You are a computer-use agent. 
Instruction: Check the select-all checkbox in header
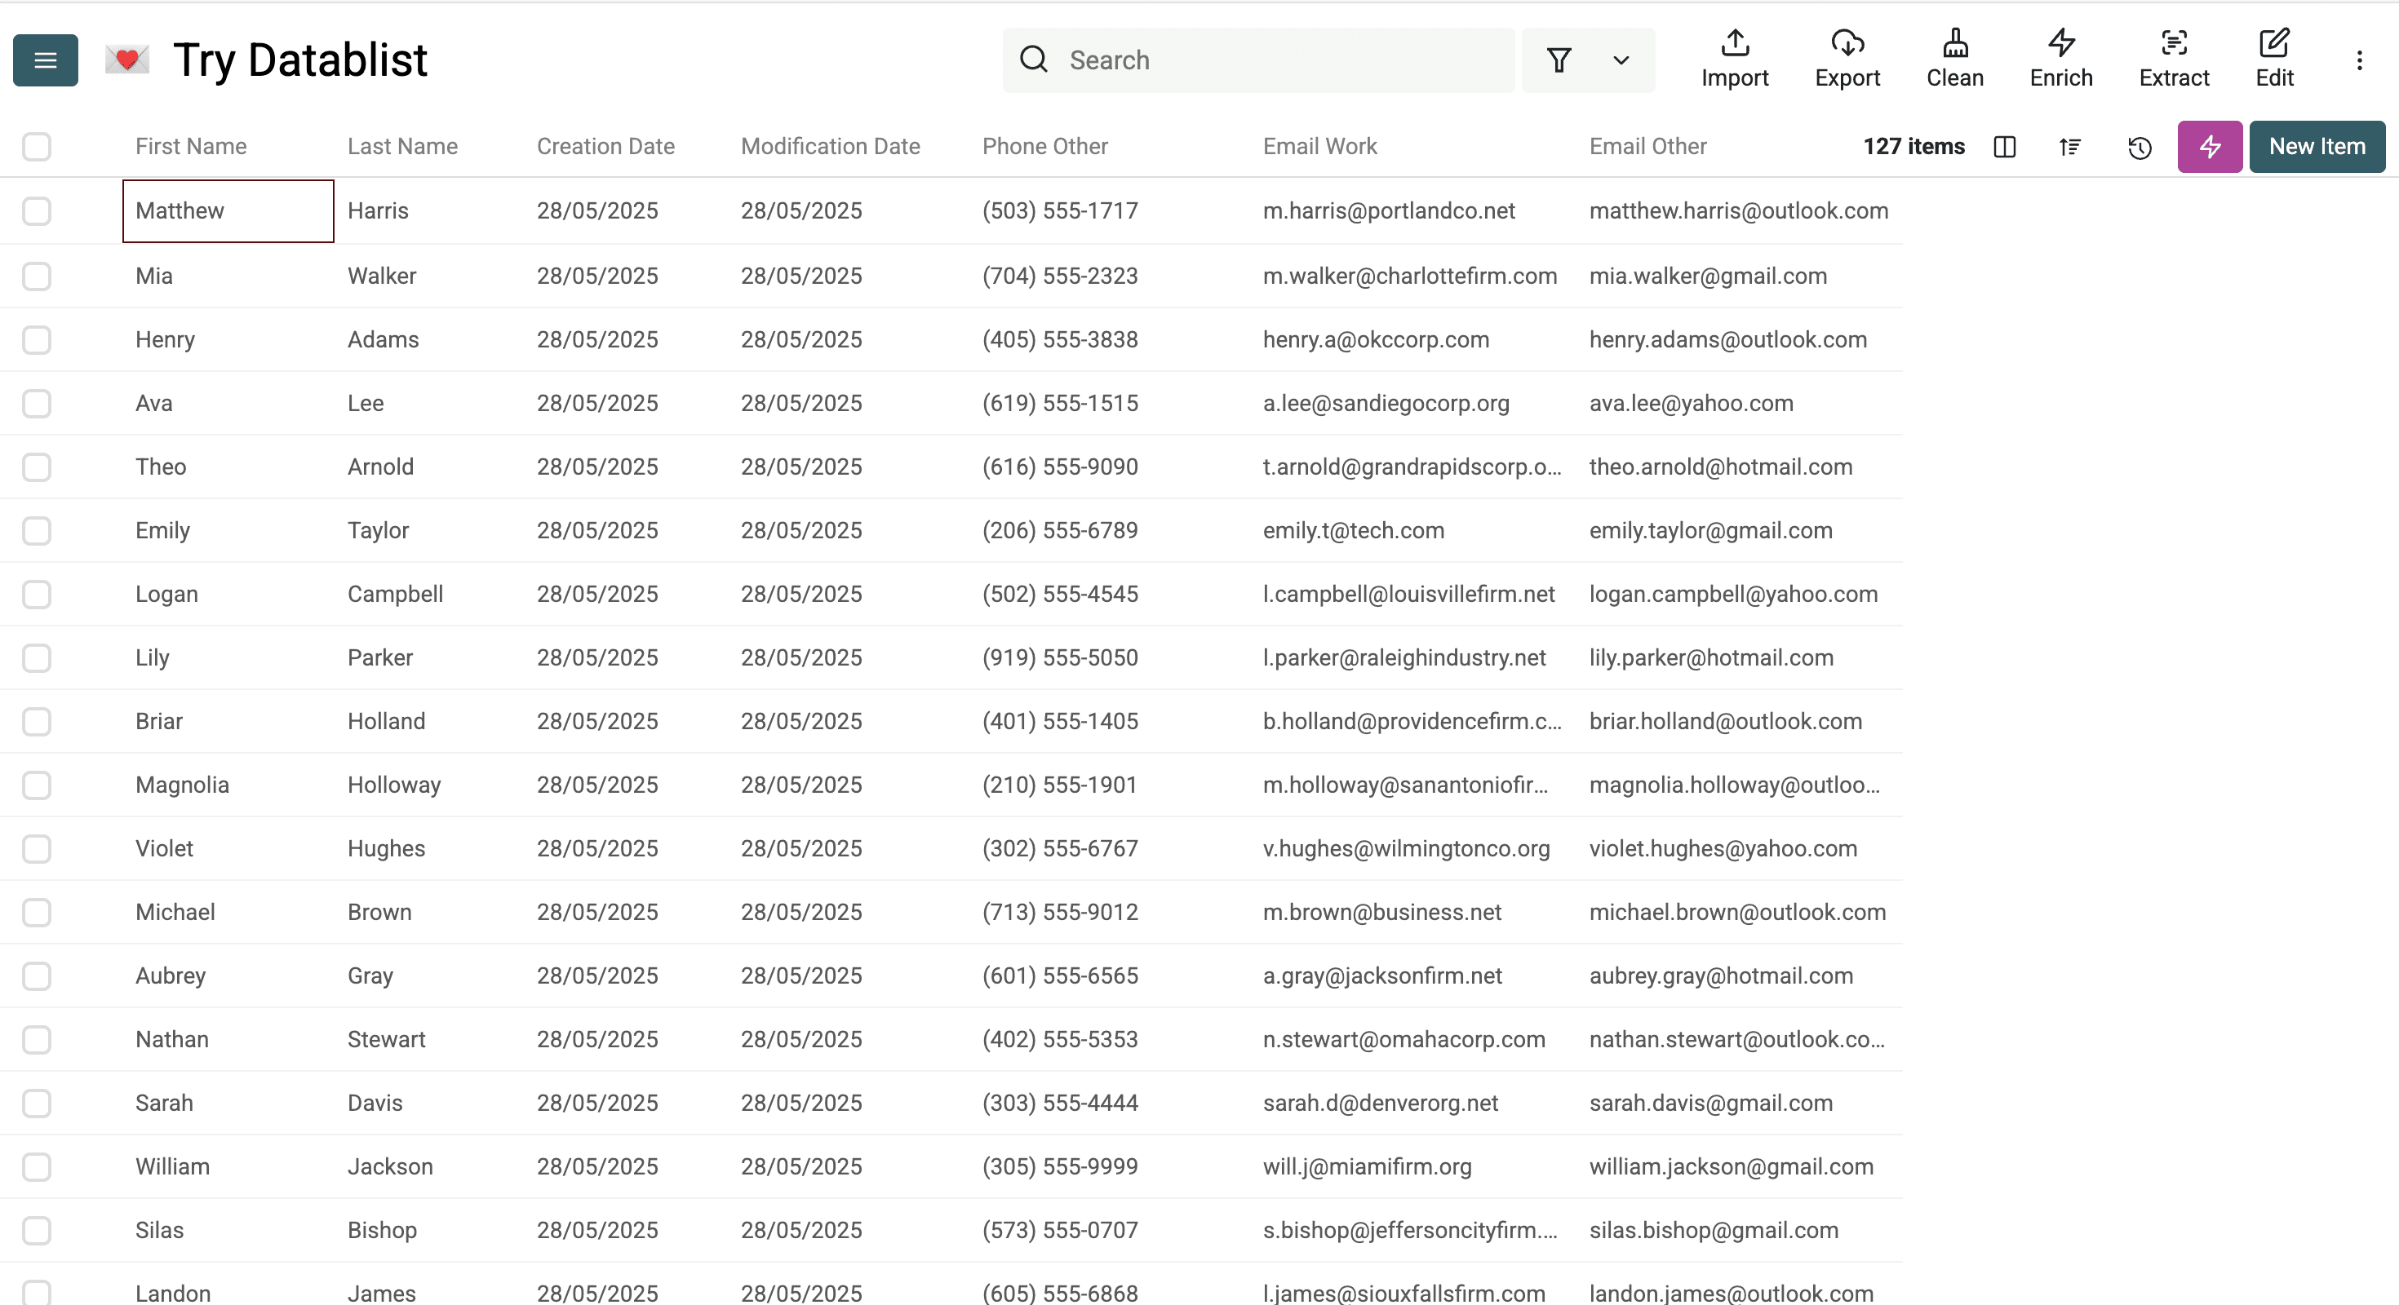pyautogui.click(x=37, y=146)
